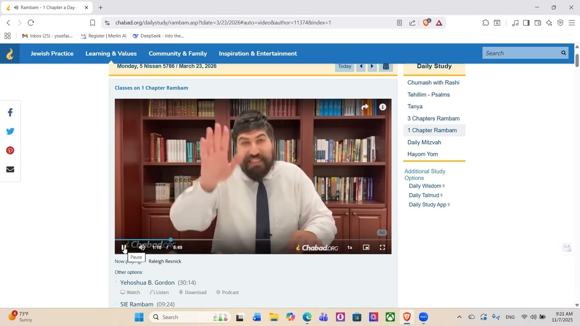Share the video using the arrow icon

click(365, 107)
